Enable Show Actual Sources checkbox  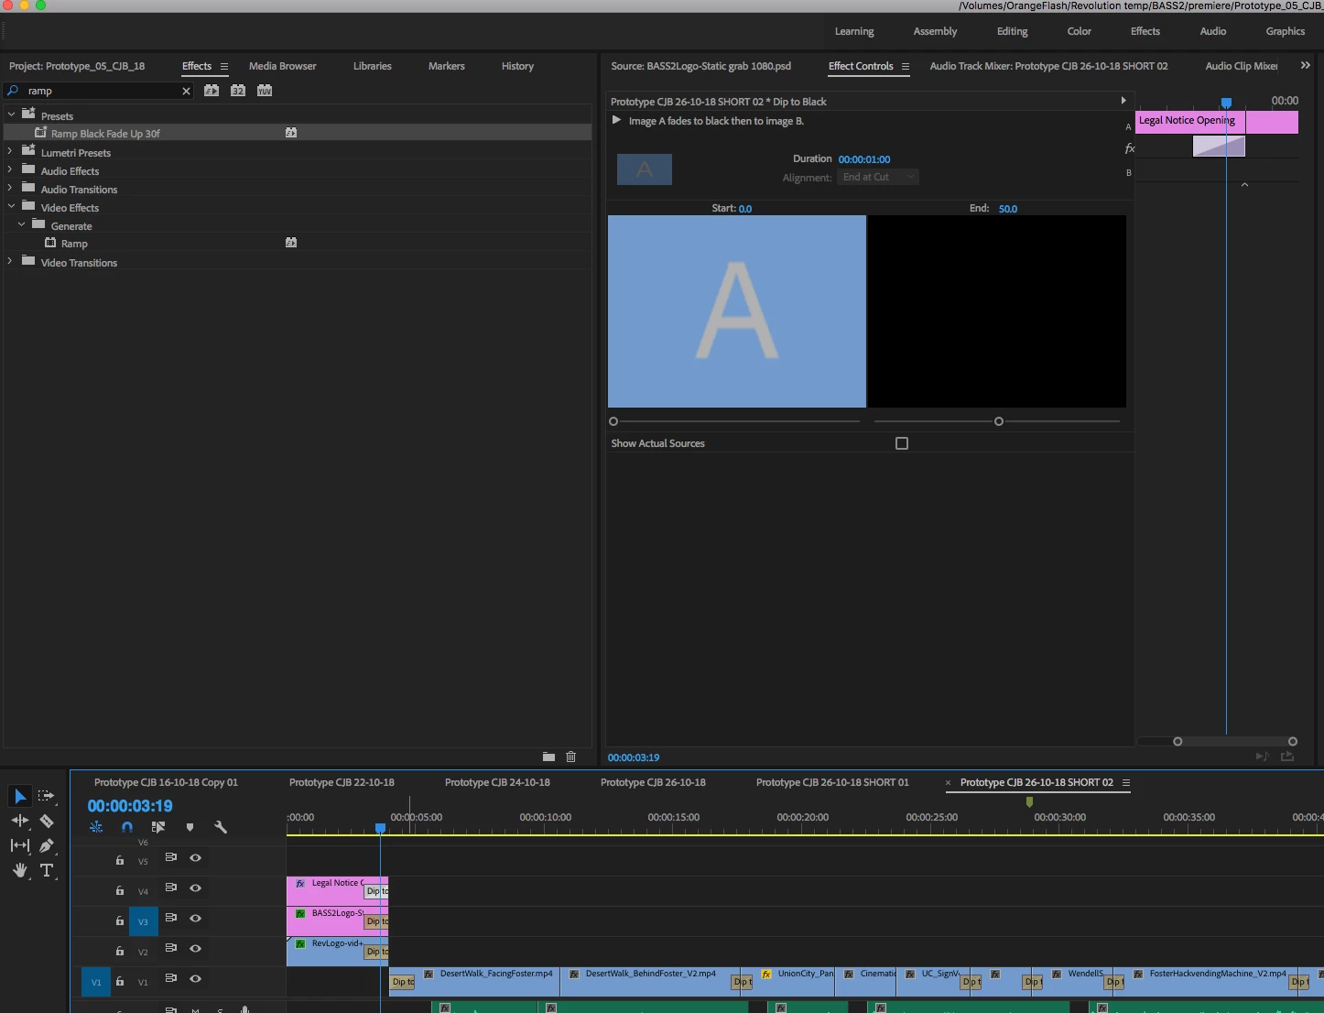[x=902, y=443]
